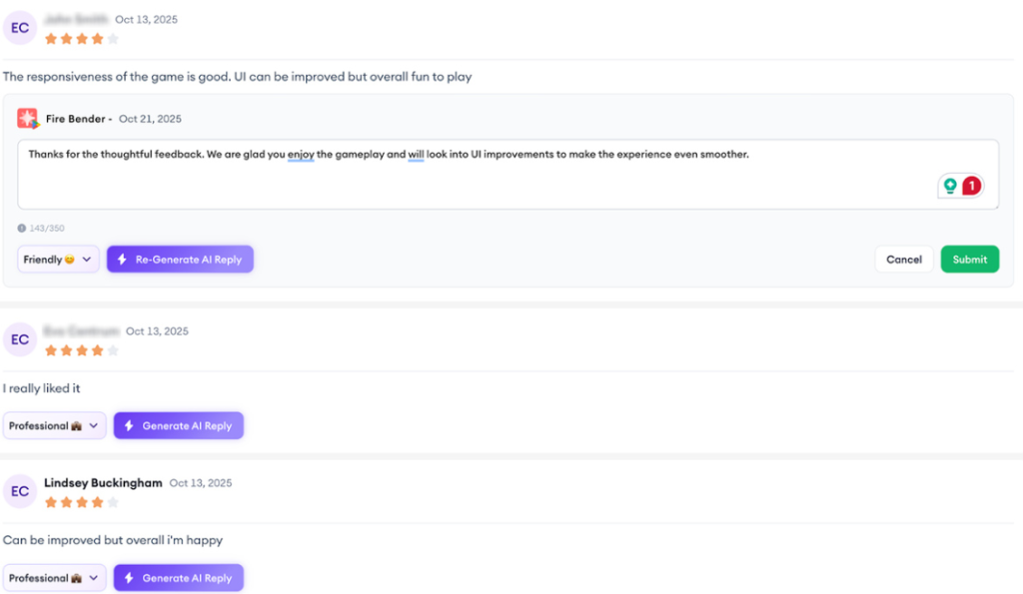Click the EC avatar on the first review
1023x594 pixels.
pyautogui.click(x=20, y=28)
